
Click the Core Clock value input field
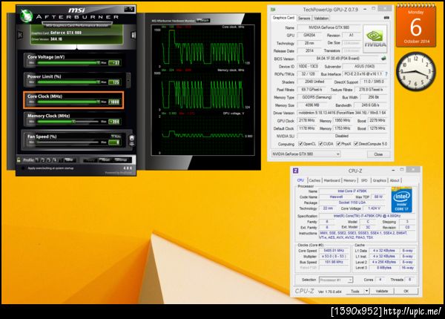tap(115, 102)
